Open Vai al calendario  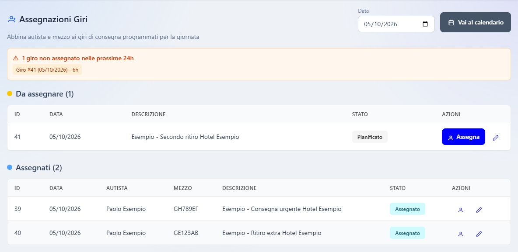[476, 22]
